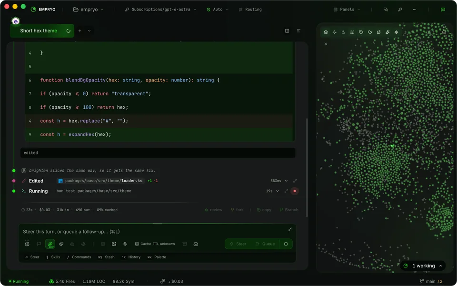The image size is (457, 286).
Task: Click the lightning flow icon in graph toolbar
Action: [335, 32]
